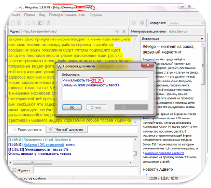Click the log panel's horizontal scrollbar thumb
Image resolution: width=211 pixels, height=188 pixels.
[32, 163]
